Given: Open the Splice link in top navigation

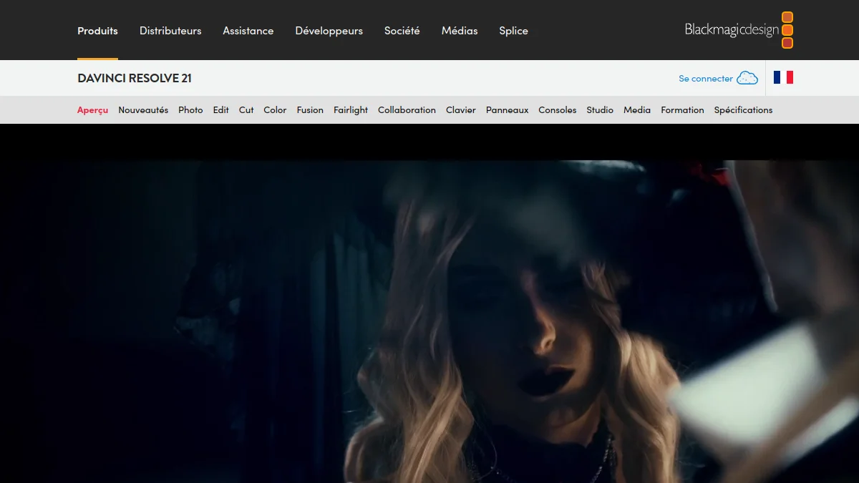Looking at the screenshot, I should (514, 31).
